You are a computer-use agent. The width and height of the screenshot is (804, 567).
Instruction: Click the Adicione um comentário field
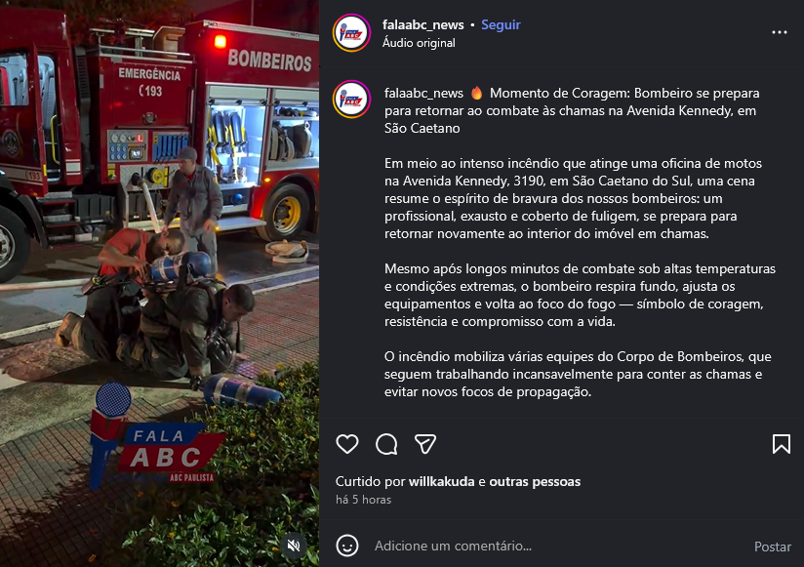click(559, 546)
